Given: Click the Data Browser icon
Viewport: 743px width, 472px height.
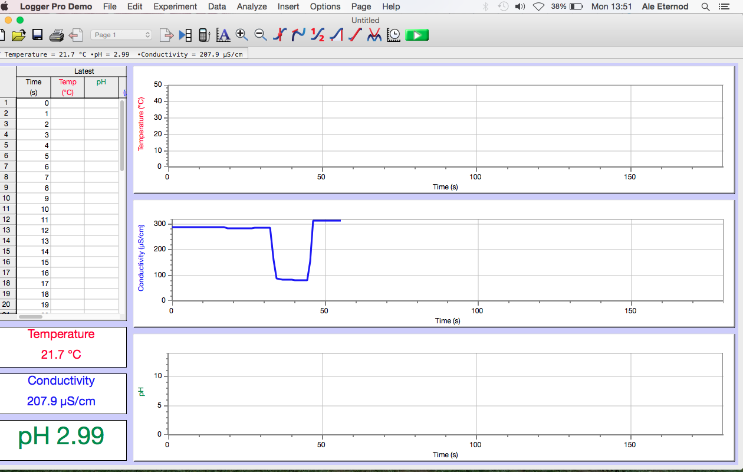Looking at the screenshot, I should [185, 35].
